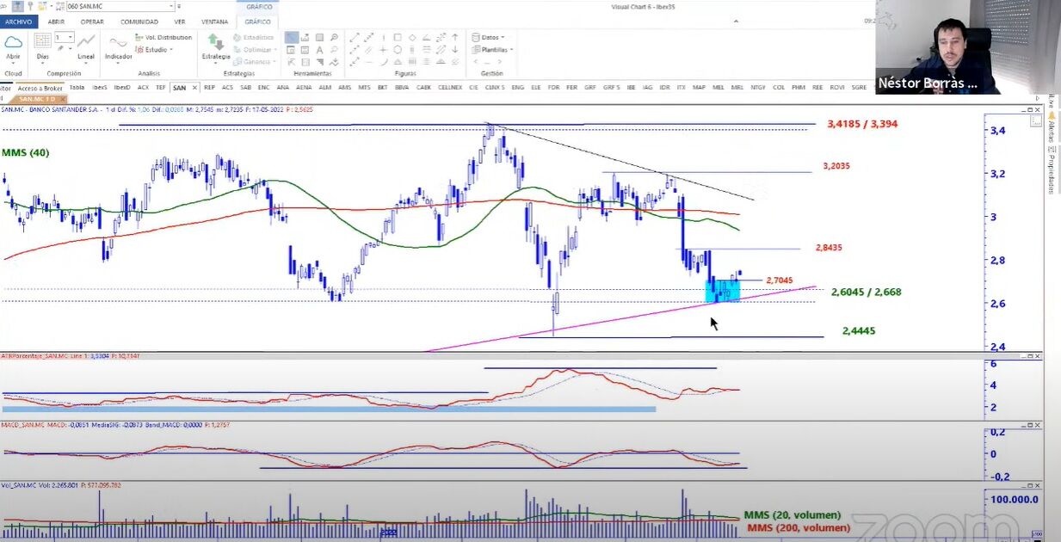Viewport: 1061px width, 542px height.
Task: Open the VENTANA ribbon tab
Action: [215, 22]
